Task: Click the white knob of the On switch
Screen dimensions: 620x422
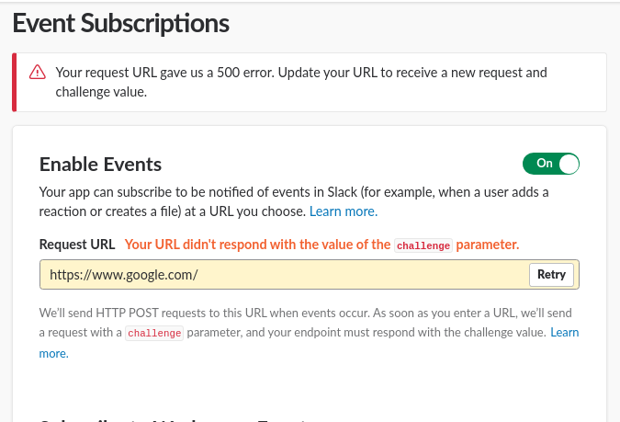Action: (x=569, y=164)
